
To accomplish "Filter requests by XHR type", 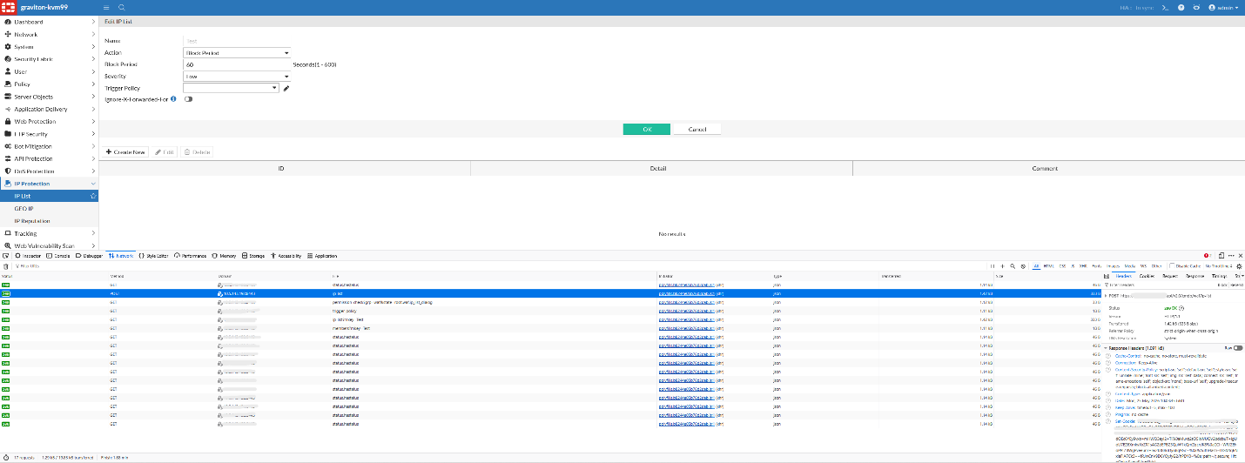I will 1082,265.
